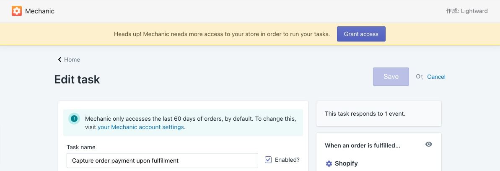Click 'When an order is fulfilled...' heading
500x171 pixels.
pos(363,145)
